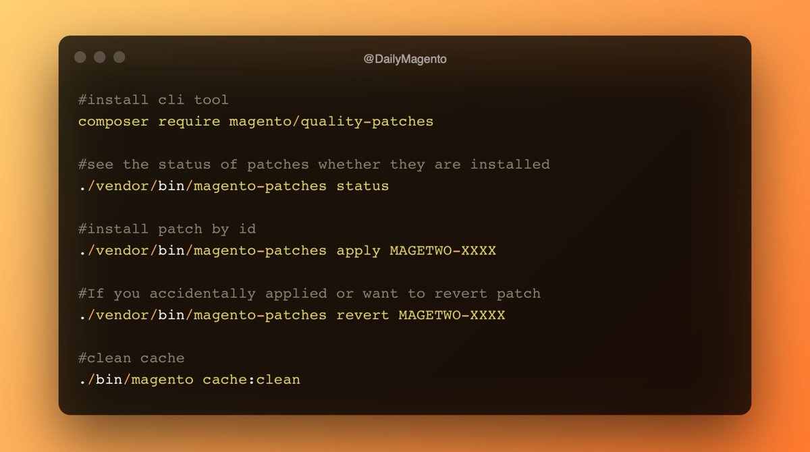Click the 'apply MAGETWO-XXXX' command line
This screenshot has width=810, height=452.
pyautogui.click(x=287, y=250)
